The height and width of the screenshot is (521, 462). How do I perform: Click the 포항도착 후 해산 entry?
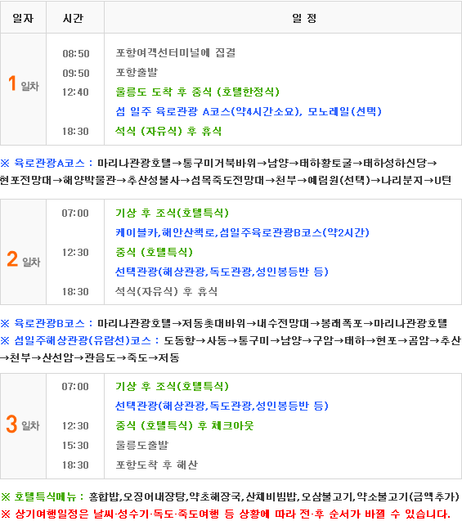point(156,465)
